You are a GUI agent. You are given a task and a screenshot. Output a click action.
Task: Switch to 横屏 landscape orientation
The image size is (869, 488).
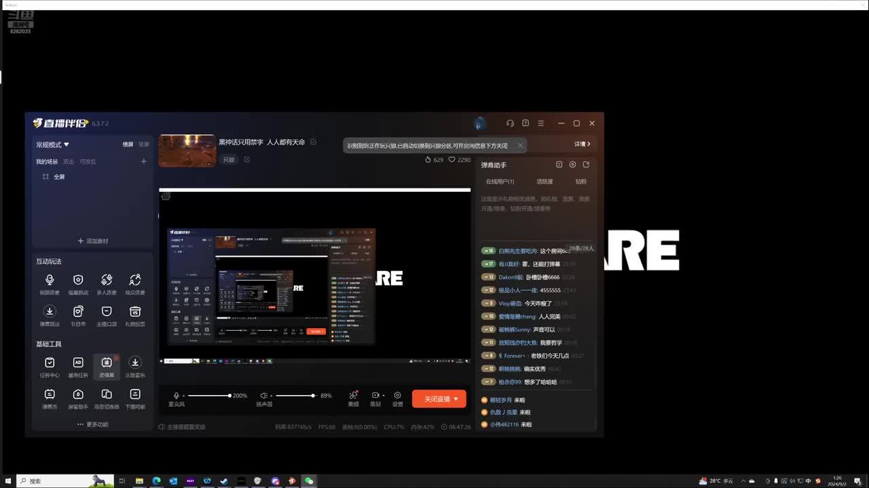128,144
